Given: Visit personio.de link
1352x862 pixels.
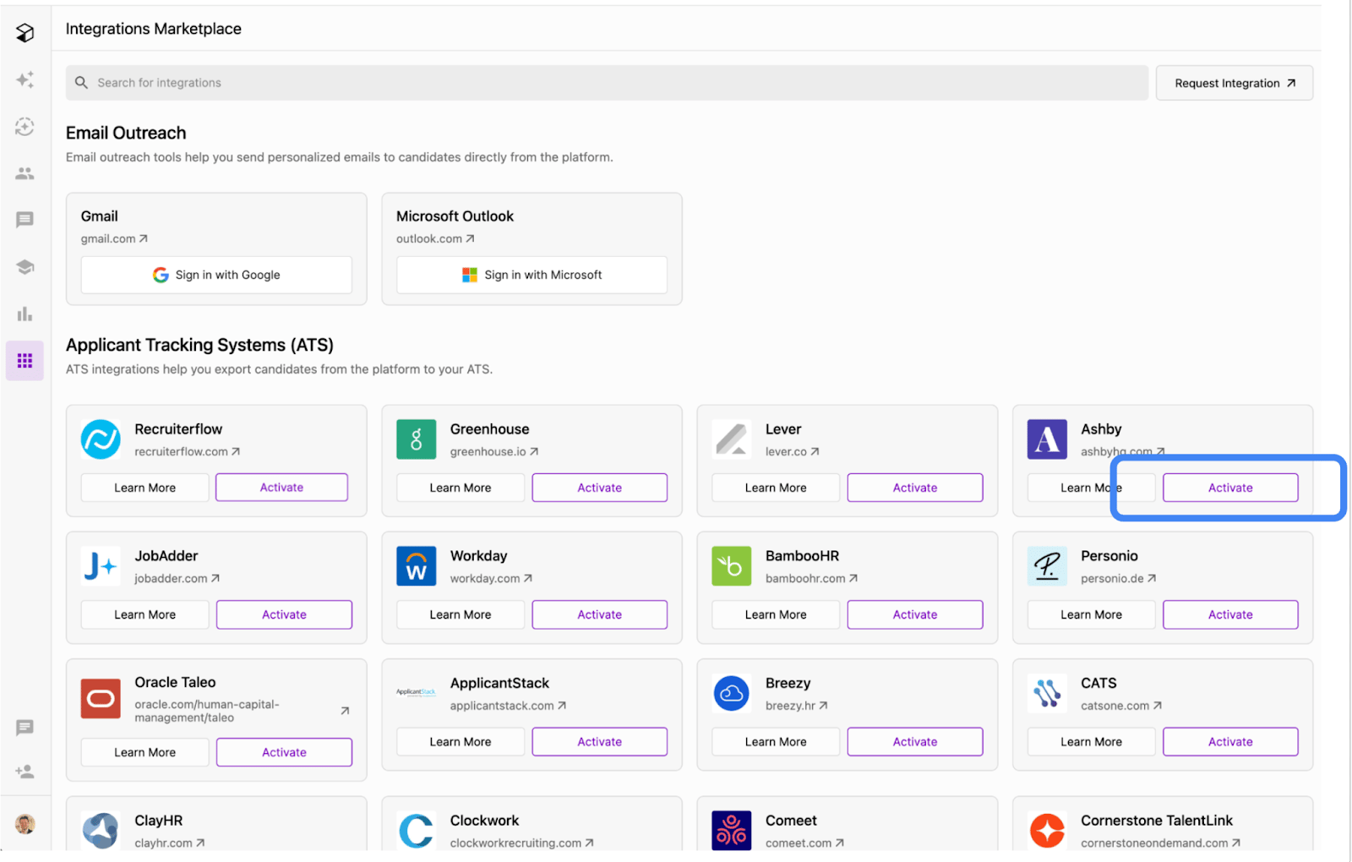Looking at the screenshot, I should [1118, 579].
